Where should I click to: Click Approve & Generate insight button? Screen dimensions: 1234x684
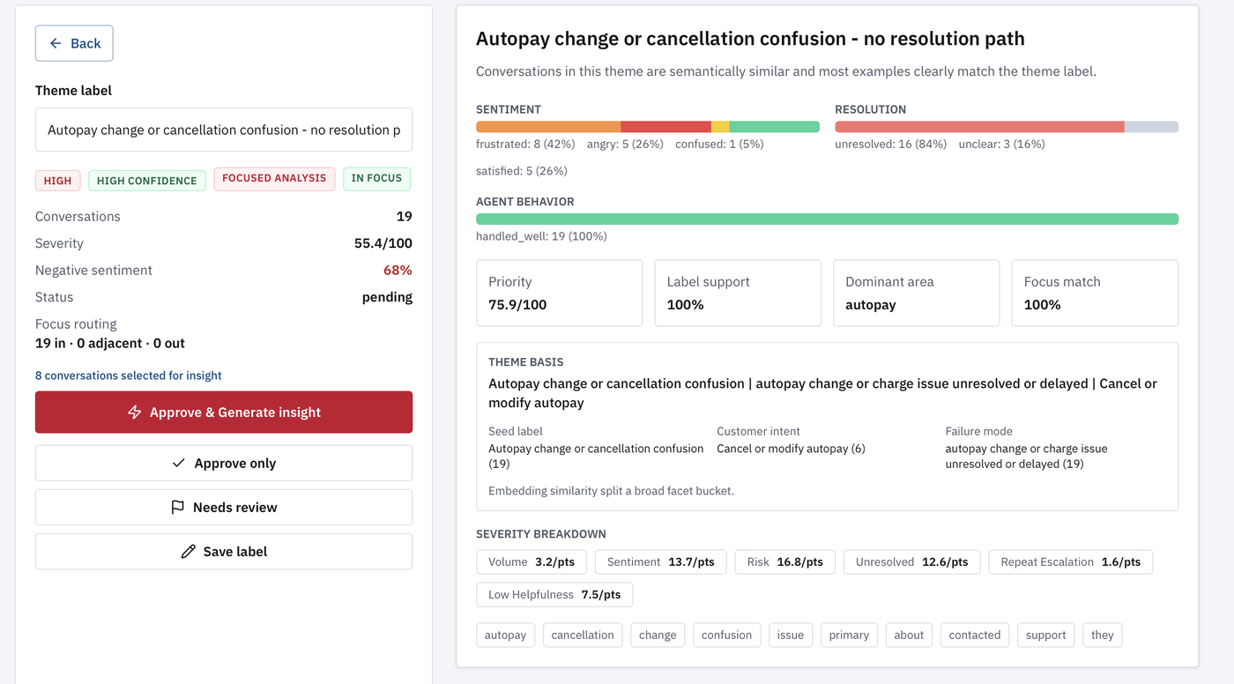[x=224, y=413]
